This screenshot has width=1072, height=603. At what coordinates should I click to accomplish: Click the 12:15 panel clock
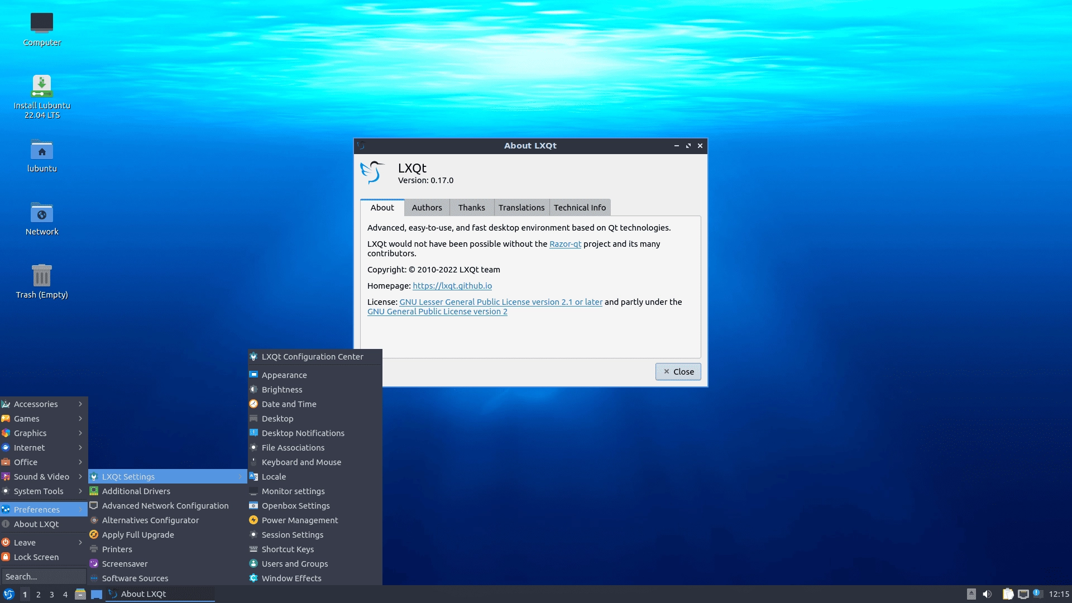point(1059,594)
